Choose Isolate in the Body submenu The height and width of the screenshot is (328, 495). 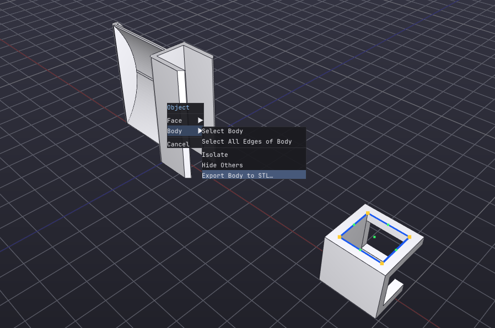coord(254,155)
